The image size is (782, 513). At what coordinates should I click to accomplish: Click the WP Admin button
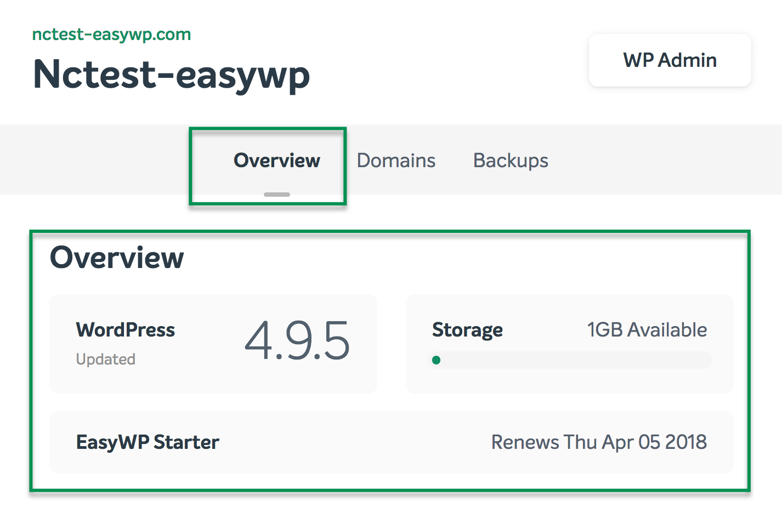pyautogui.click(x=670, y=60)
